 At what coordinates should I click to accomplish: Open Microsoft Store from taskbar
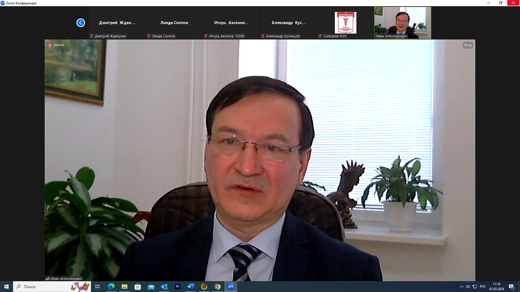(x=138, y=286)
